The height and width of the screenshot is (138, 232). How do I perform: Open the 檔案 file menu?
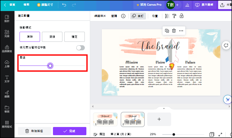[x=27, y=5]
